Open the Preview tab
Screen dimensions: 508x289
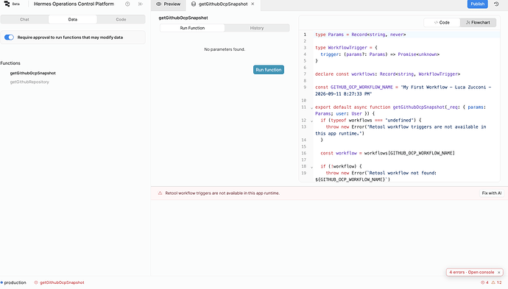tap(168, 4)
